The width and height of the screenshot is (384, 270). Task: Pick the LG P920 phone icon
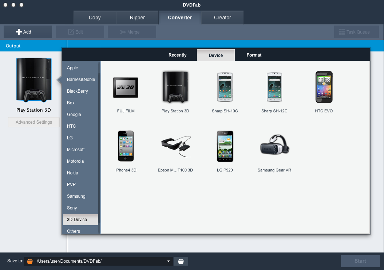pos(225,146)
